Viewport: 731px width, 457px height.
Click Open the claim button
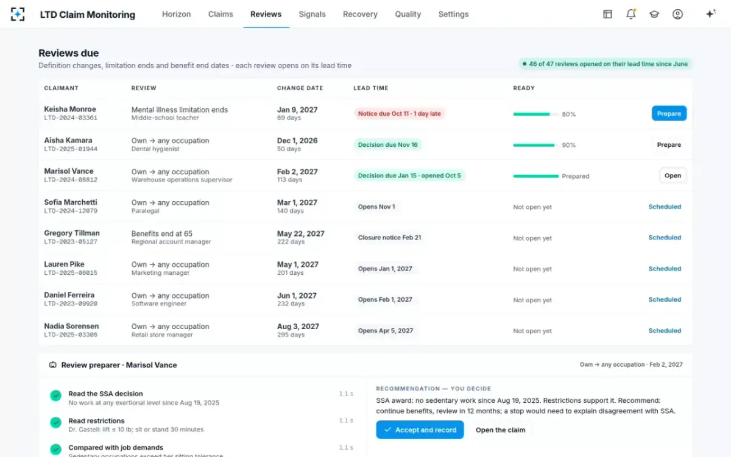pyautogui.click(x=500, y=430)
